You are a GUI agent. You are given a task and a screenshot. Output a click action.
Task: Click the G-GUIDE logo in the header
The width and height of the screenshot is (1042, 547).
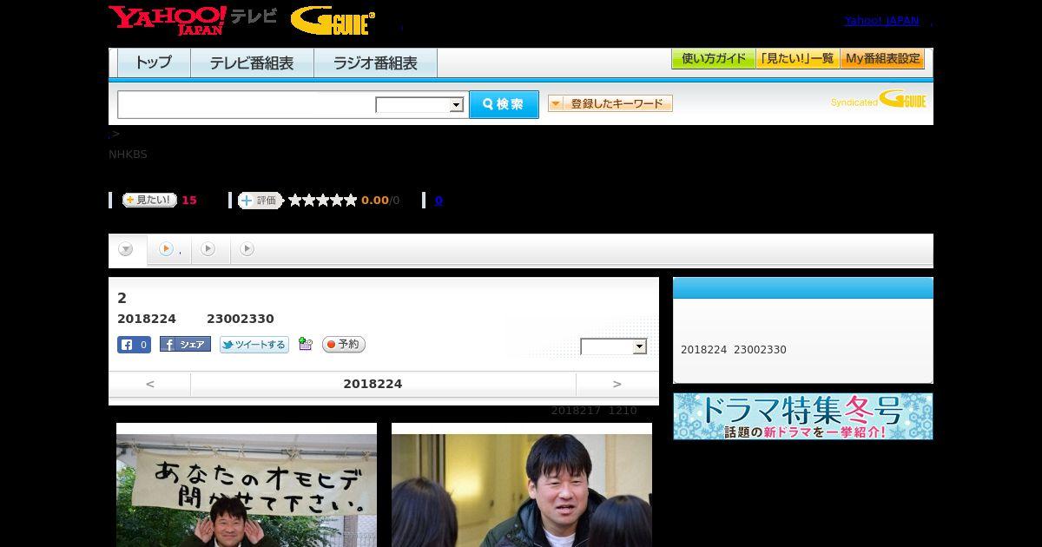pos(333,21)
